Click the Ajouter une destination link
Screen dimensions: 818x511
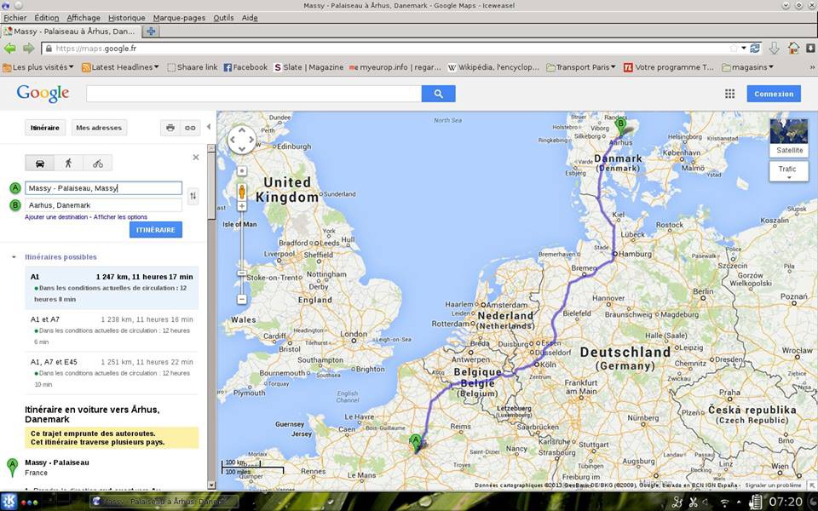[x=56, y=217]
